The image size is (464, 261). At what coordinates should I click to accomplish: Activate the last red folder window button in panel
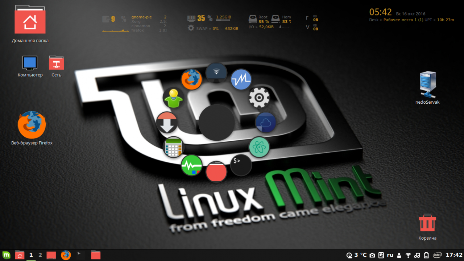click(96, 255)
